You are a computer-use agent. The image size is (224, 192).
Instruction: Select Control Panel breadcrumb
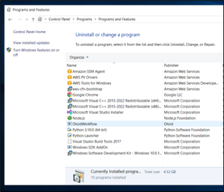tap(59, 19)
